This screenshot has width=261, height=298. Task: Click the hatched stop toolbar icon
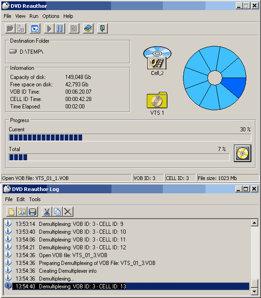(x=74, y=28)
